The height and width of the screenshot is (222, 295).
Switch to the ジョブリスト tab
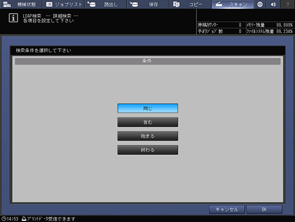(63, 4)
